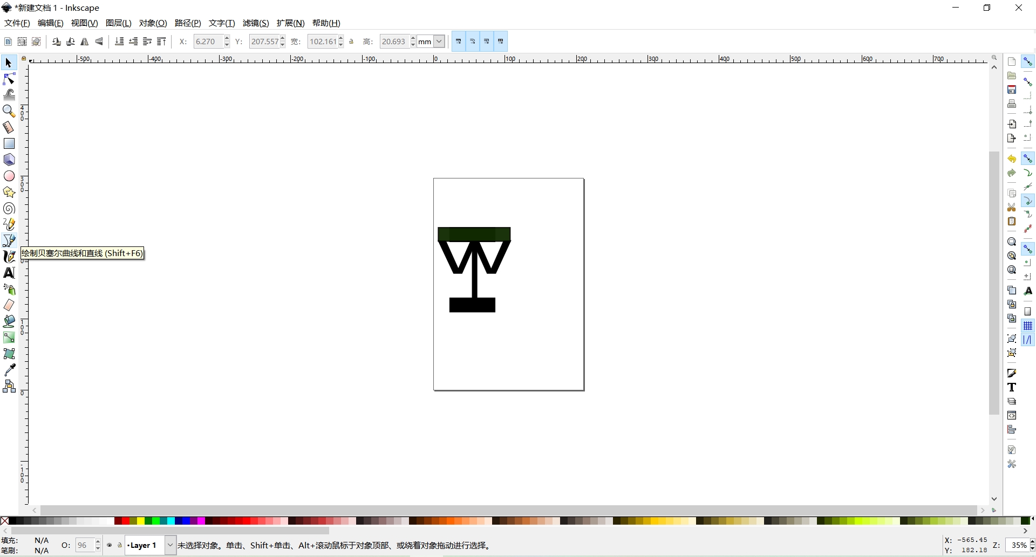The height and width of the screenshot is (557, 1036).
Task: Increase the X position spinner
Action: pos(227,38)
